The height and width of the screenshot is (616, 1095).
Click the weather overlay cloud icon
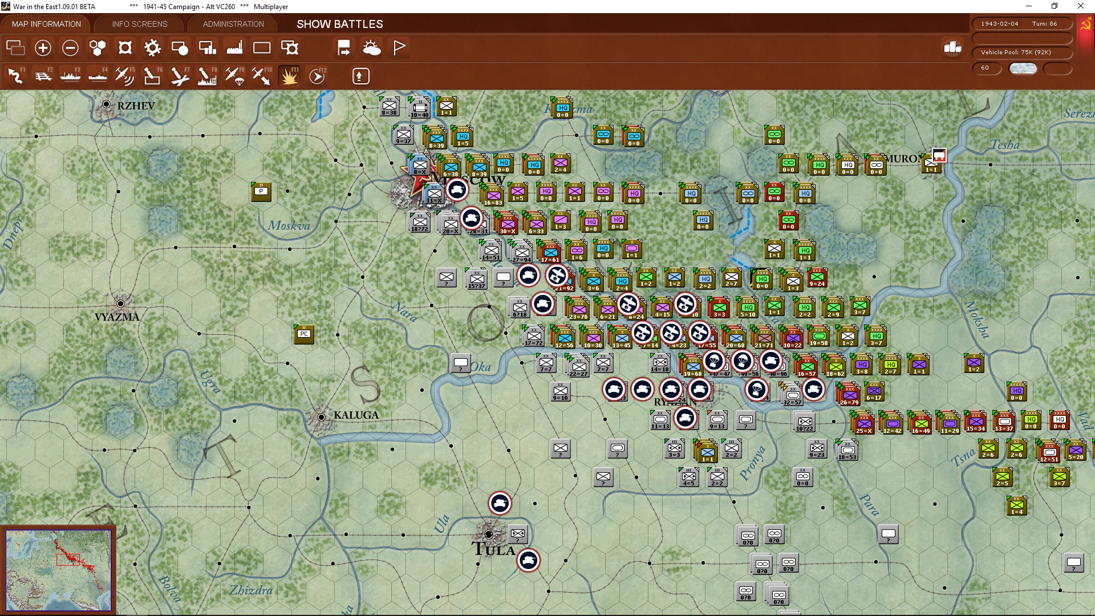pos(372,48)
